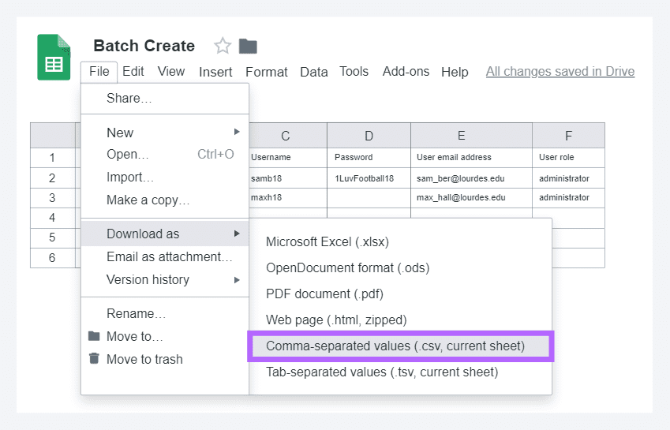Image resolution: width=670 pixels, height=430 pixels.
Task: Click the samb18 username cell
Action: pyautogui.click(x=287, y=178)
